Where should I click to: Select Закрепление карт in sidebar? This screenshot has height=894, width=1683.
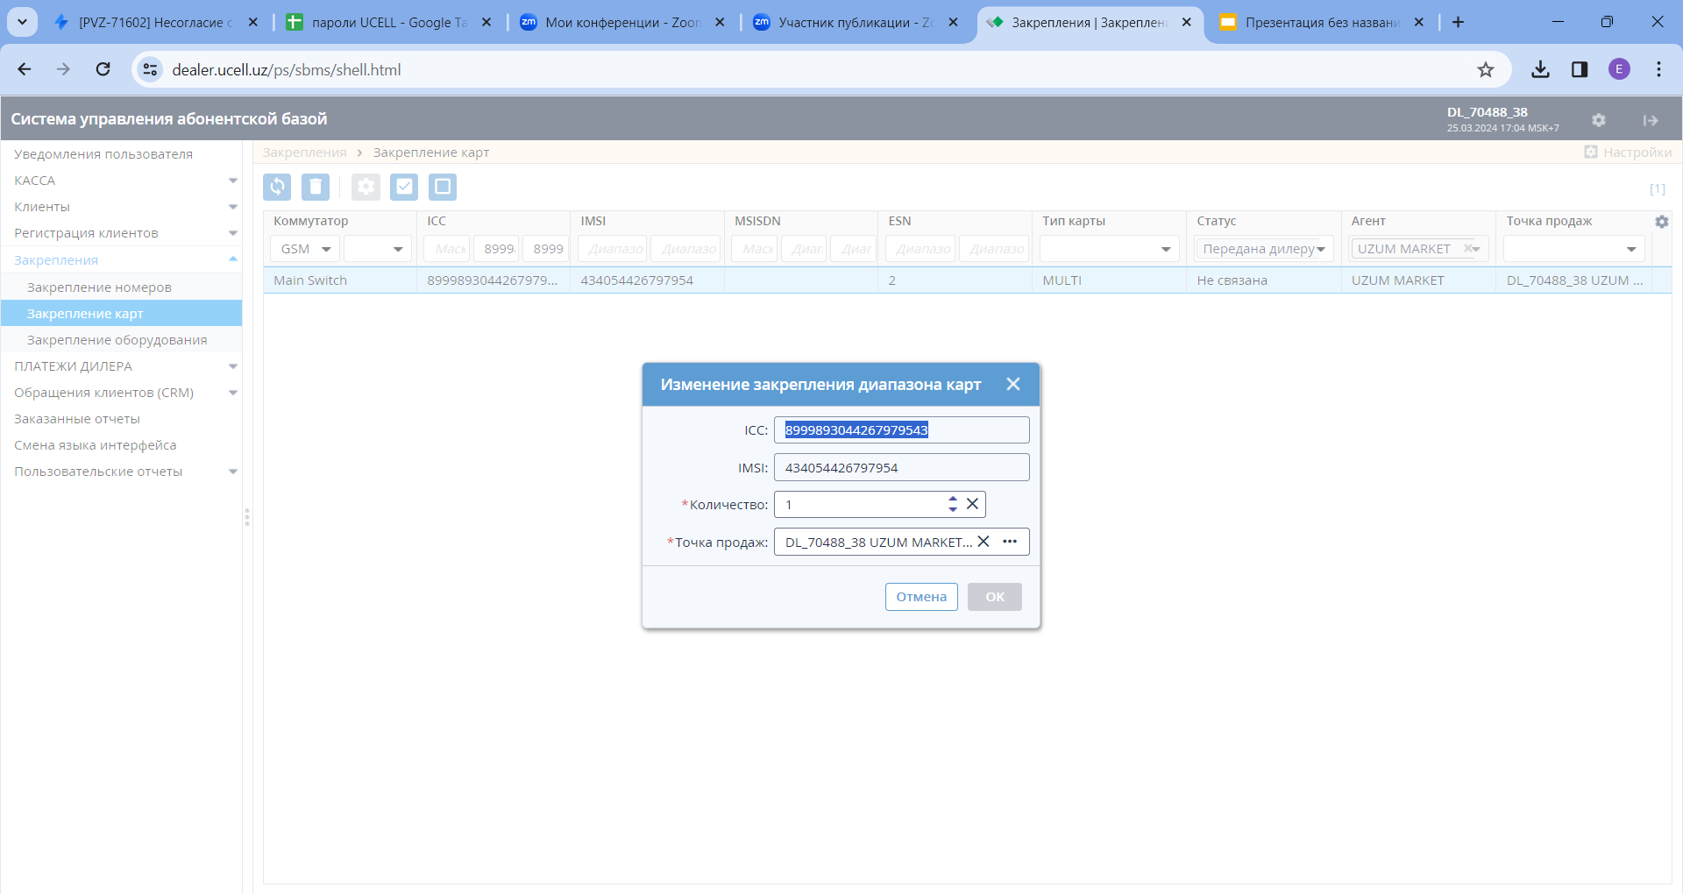[121, 314]
